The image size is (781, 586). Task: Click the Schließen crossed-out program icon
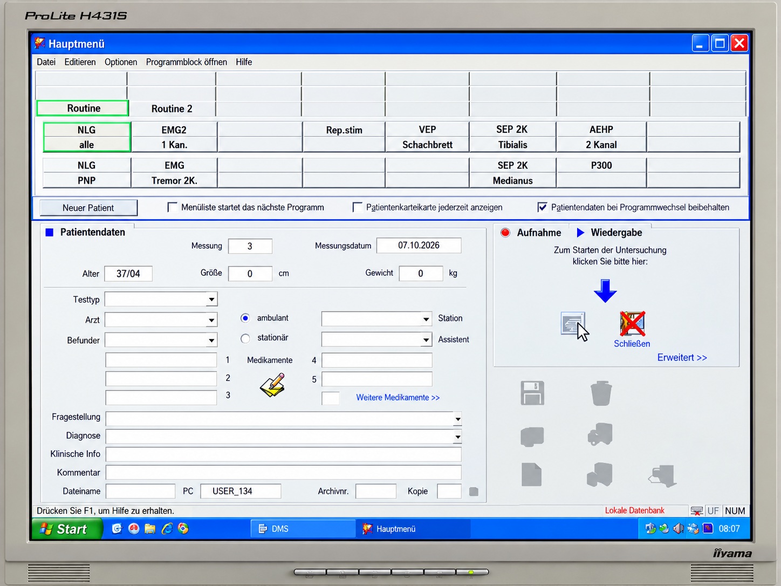tap(632, 323)
